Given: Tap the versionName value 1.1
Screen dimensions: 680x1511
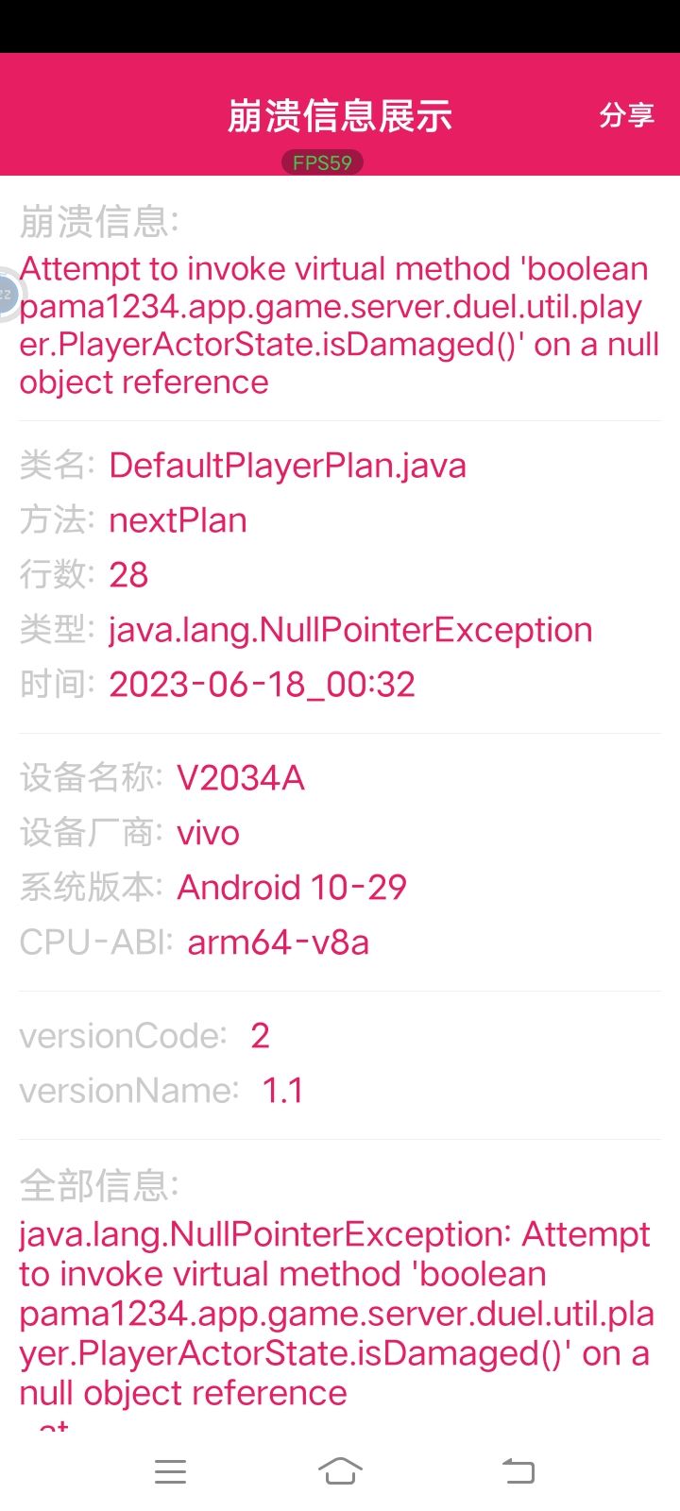Looking at the screenshot, I should (x=282, y=1091).
